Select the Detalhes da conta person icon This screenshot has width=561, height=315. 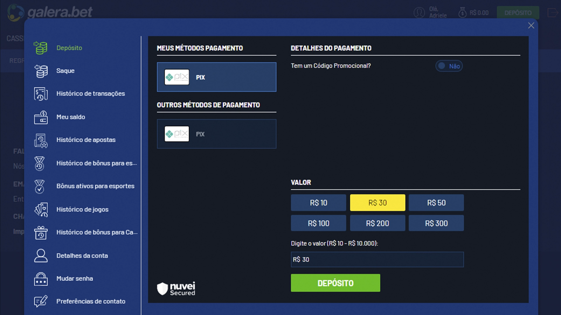pyautogui.click(x=41, y=256)
